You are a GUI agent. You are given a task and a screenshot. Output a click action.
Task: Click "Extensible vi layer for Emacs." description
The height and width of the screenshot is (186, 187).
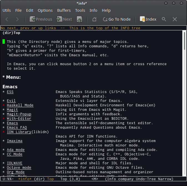(x=89, y=101)
